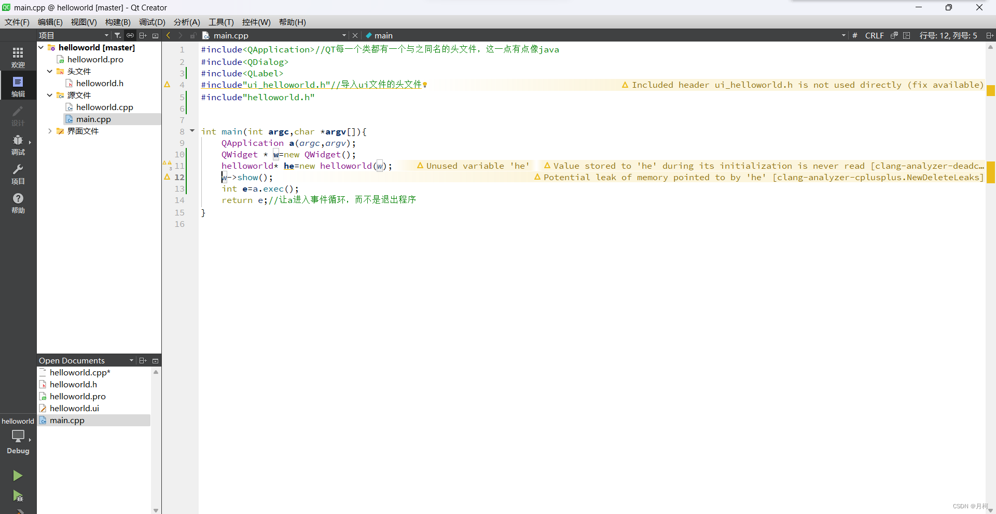Select helloworld.cpp in project tree
Viewport: 996px width, 514px height.
pyautogui.click(x=104, y=107)
